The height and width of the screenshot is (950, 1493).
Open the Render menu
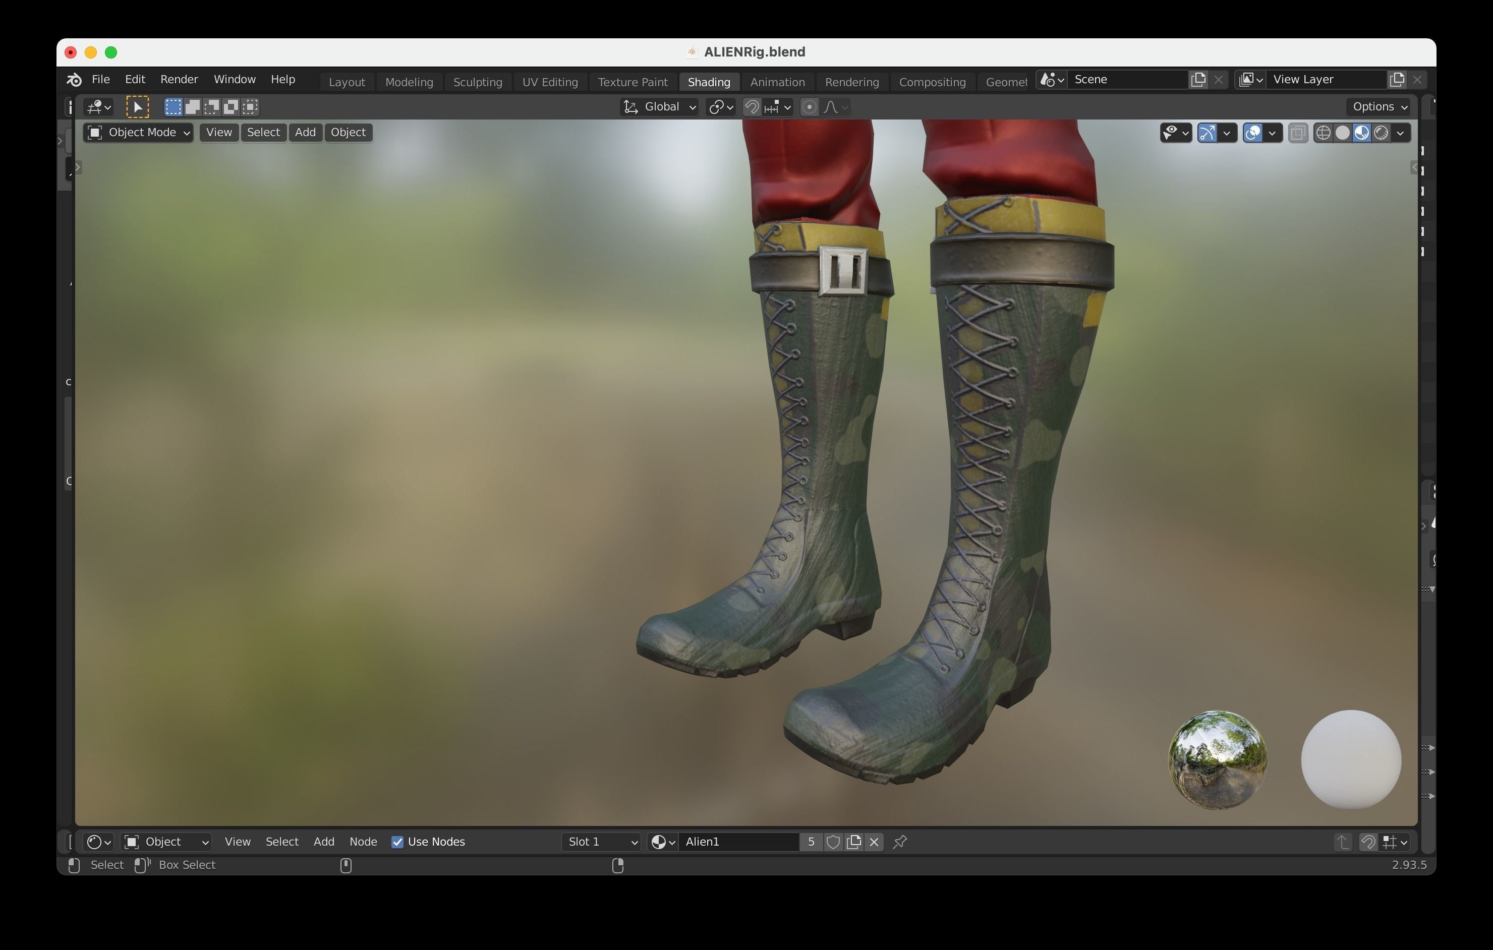pos(179,79)
